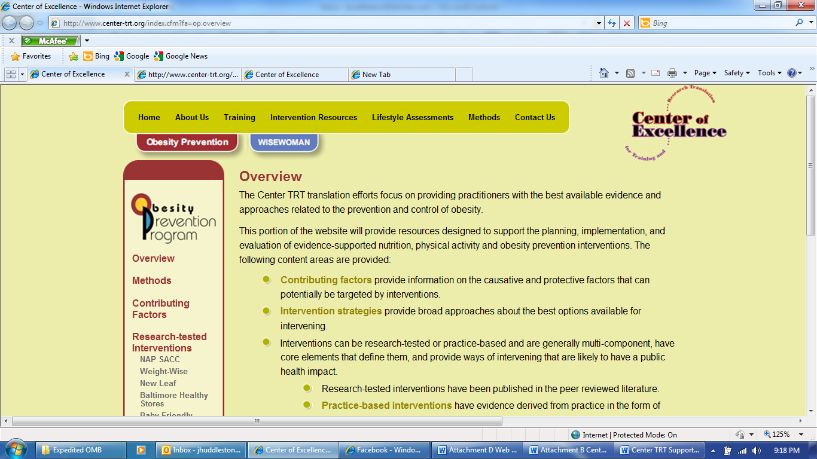Open the Safety menu dropdown
817x459 pixels.
pyautogui.click(x=737, y=73)
